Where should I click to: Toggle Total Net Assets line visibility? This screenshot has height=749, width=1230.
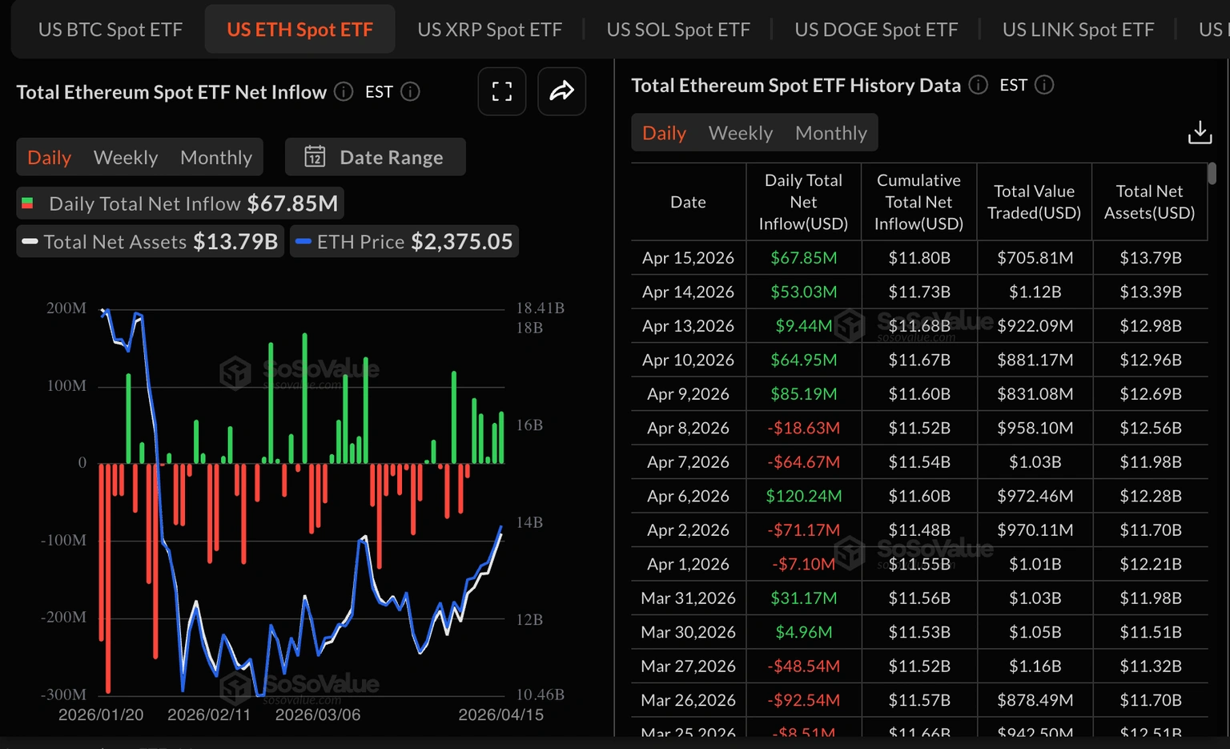click(150, 242)
